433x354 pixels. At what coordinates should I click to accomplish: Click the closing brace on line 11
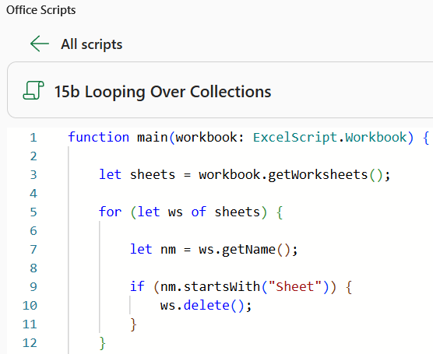pyautogui.click(x=133, y=324)
